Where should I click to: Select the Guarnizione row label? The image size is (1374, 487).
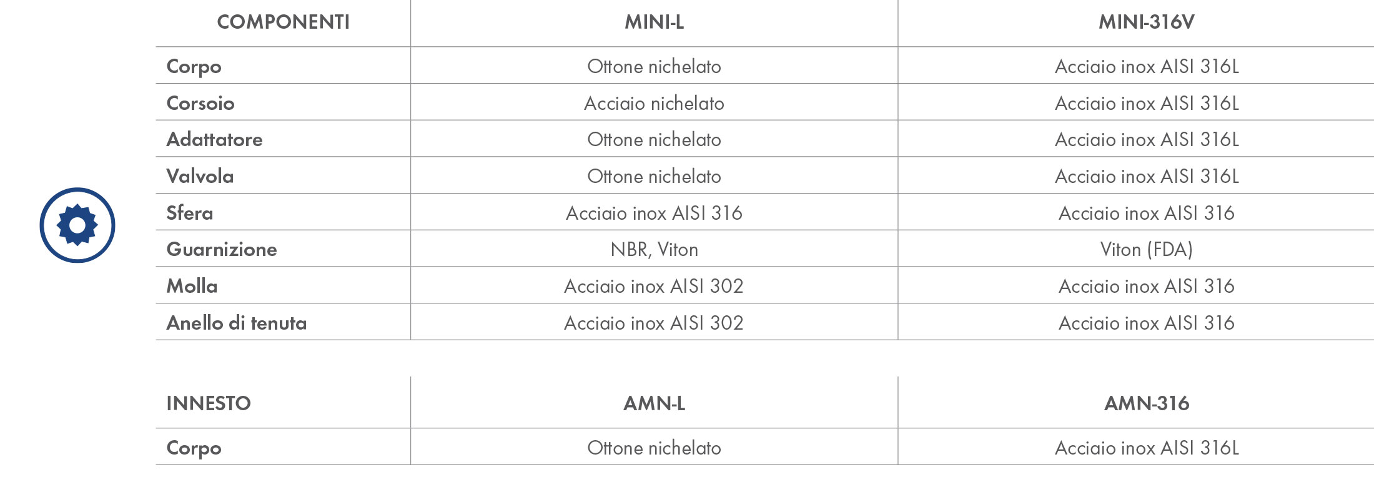click(x=222, y=249)
